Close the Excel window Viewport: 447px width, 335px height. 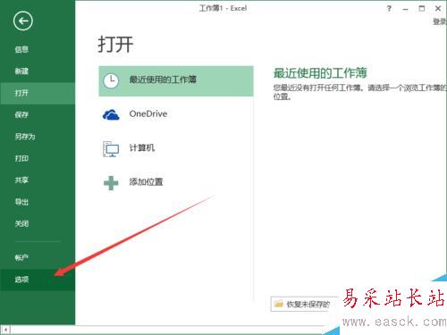coord(438,8)
